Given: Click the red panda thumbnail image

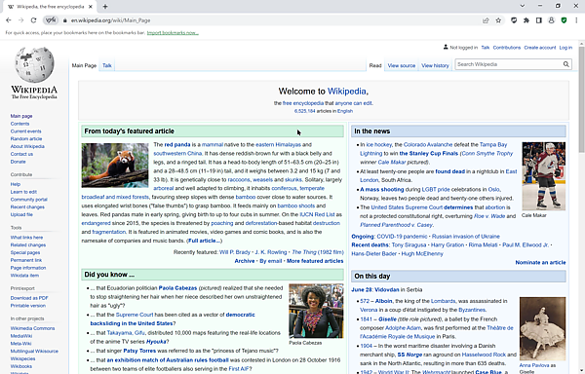Looking at the screenshot, I should [x=115, y=165].
